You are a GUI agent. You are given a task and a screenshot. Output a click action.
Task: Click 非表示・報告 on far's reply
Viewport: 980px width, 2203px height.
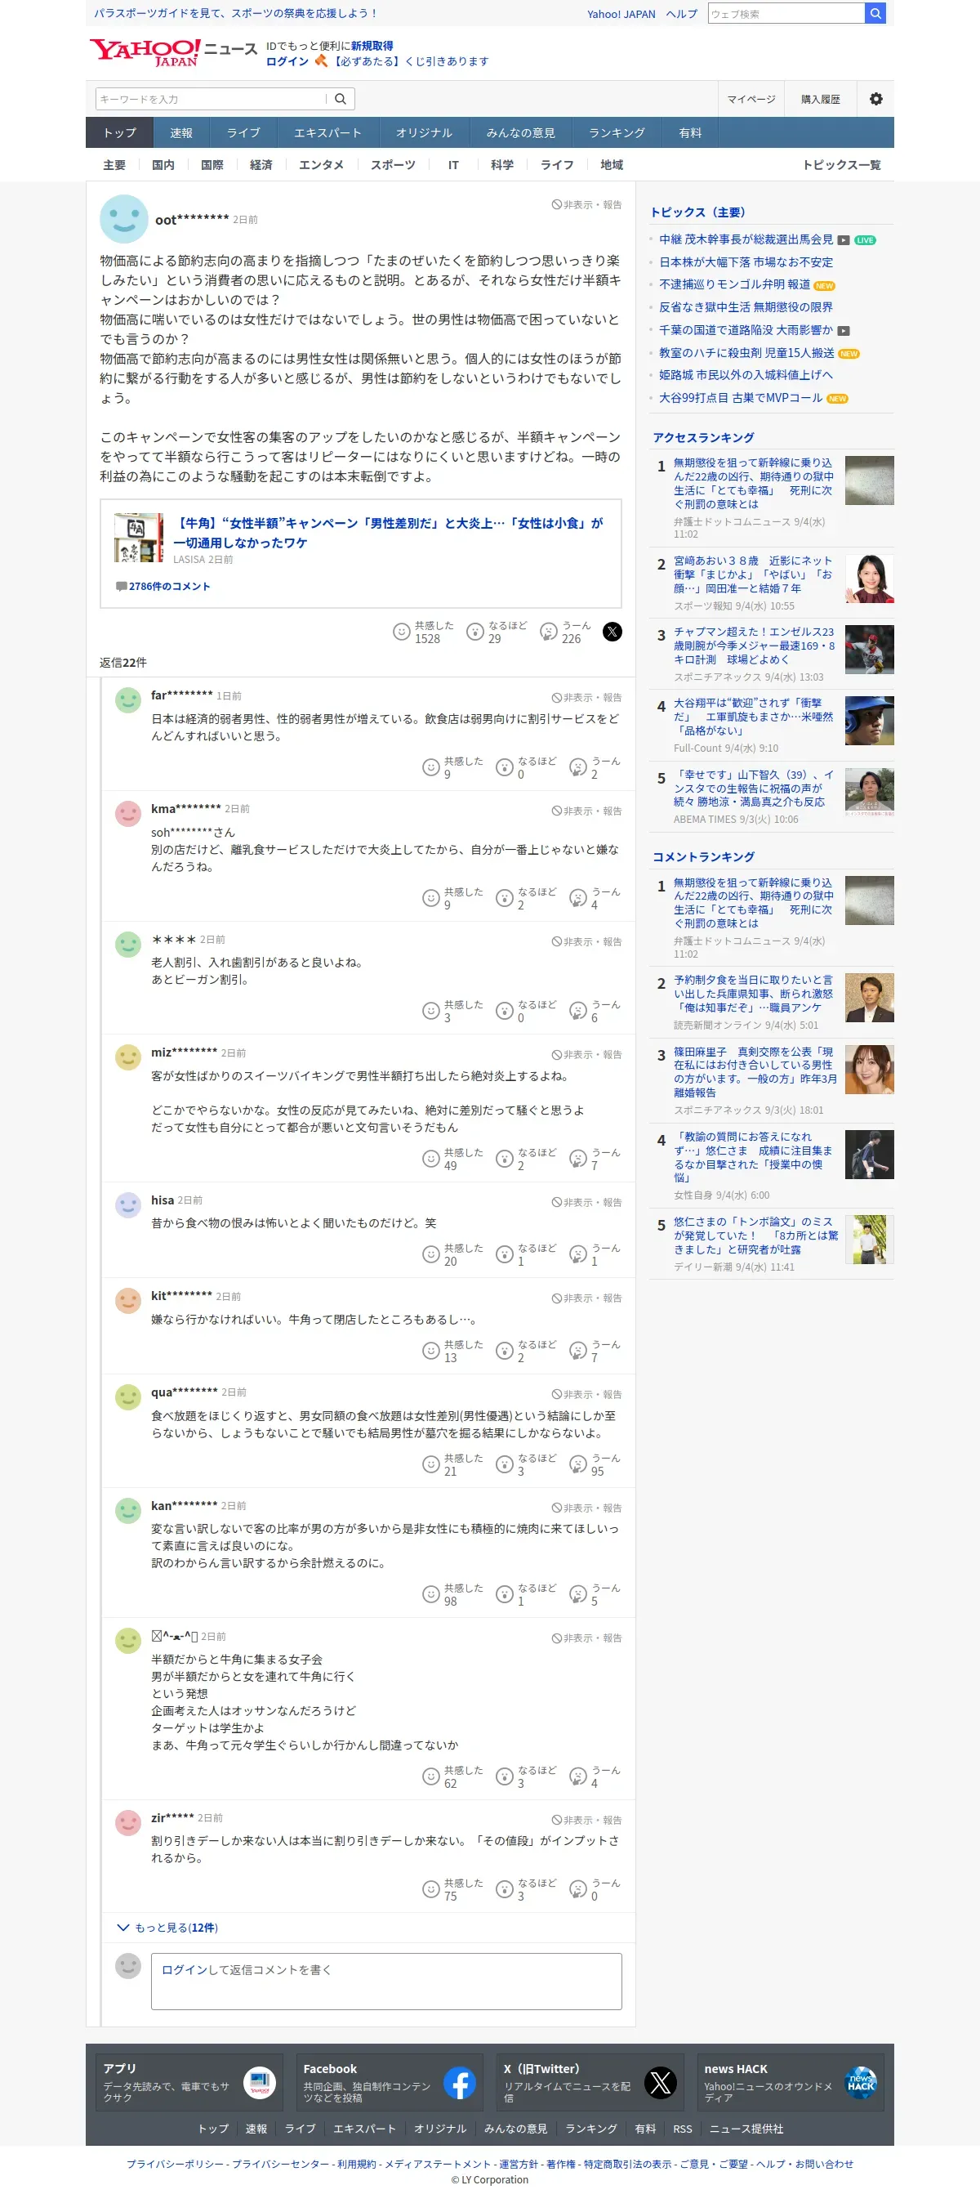point(586,698)
